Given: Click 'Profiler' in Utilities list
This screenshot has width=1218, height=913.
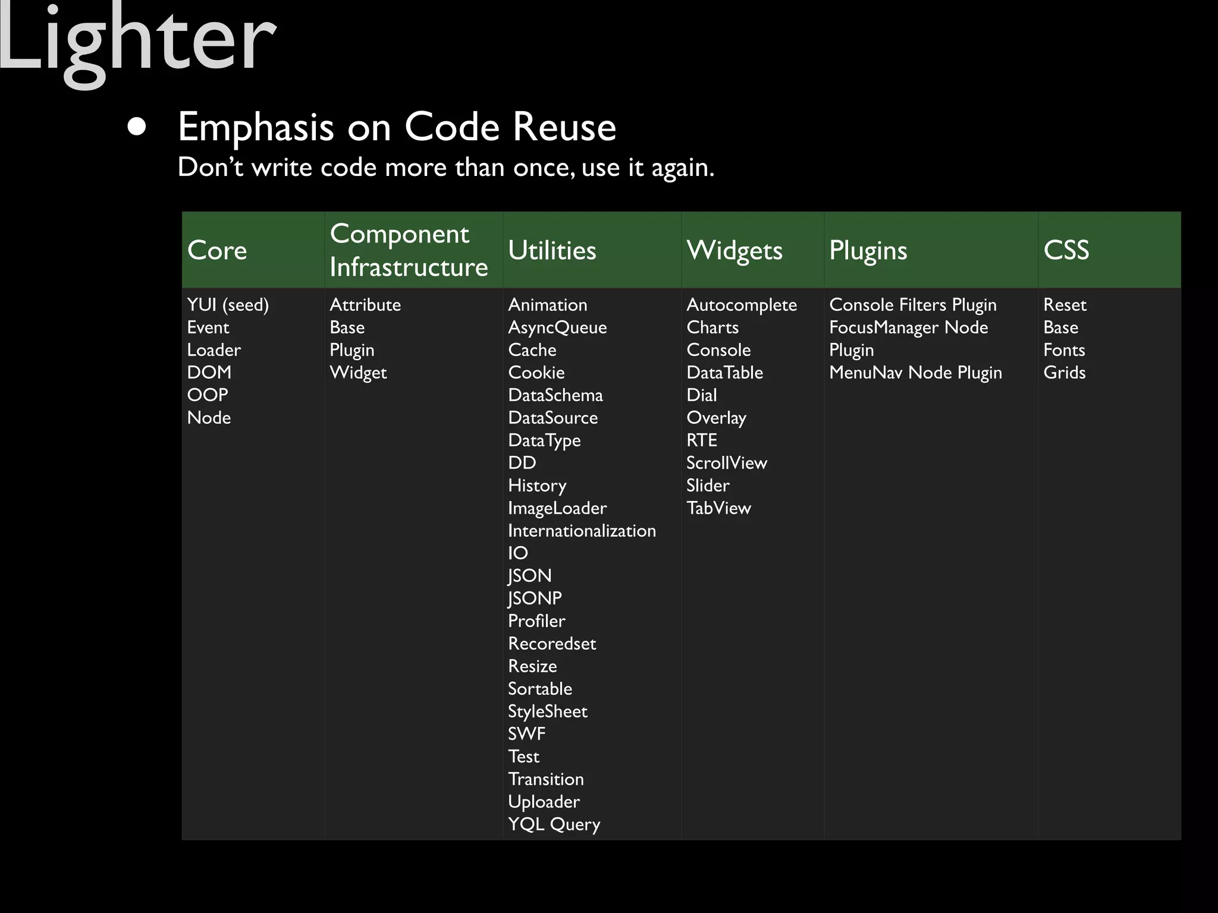Looking at the screenshot, I should click(537, 621).
